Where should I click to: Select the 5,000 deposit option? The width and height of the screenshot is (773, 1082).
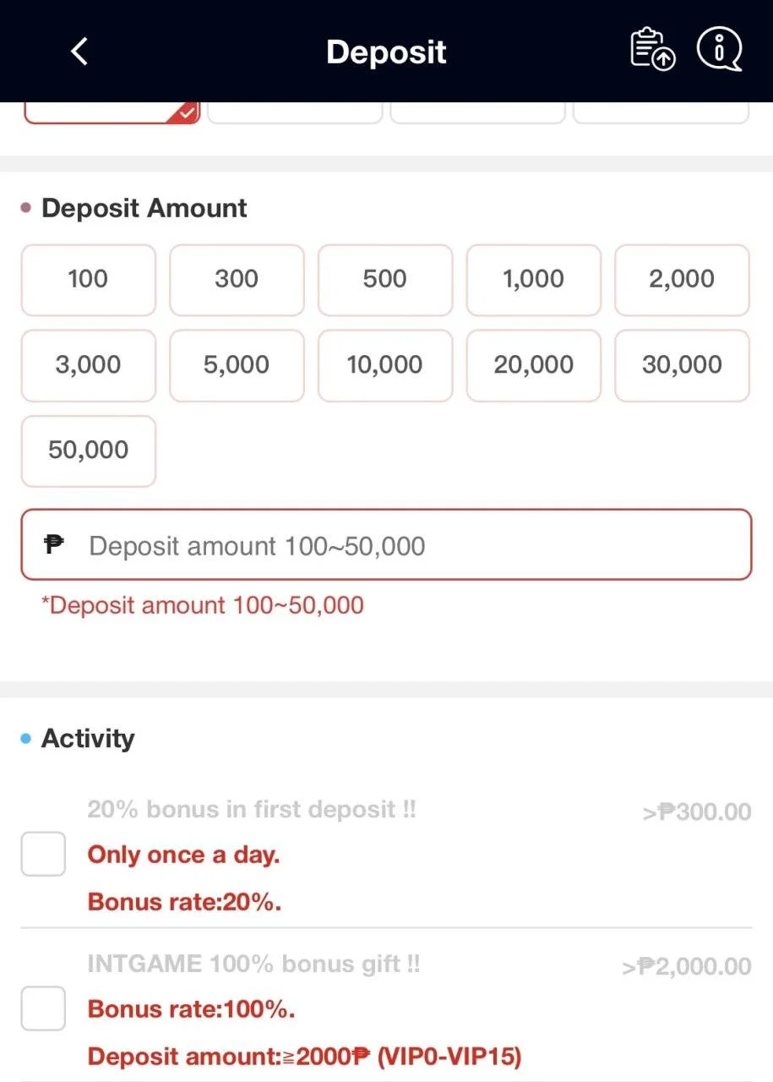237,365
